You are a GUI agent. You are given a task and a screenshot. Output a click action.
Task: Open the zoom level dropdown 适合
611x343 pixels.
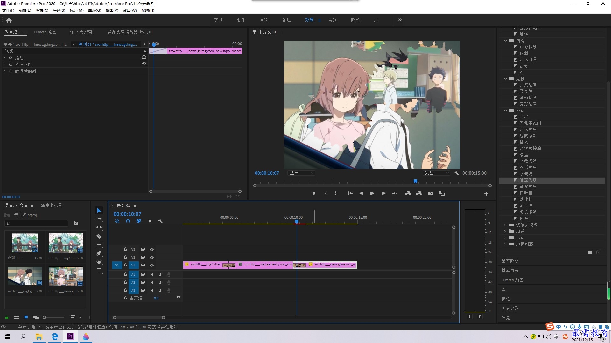tap(301, 173)
